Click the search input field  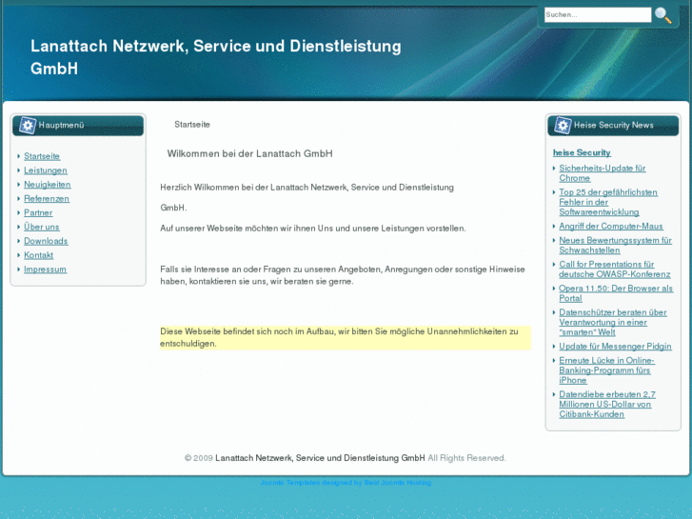click(597, 15)
